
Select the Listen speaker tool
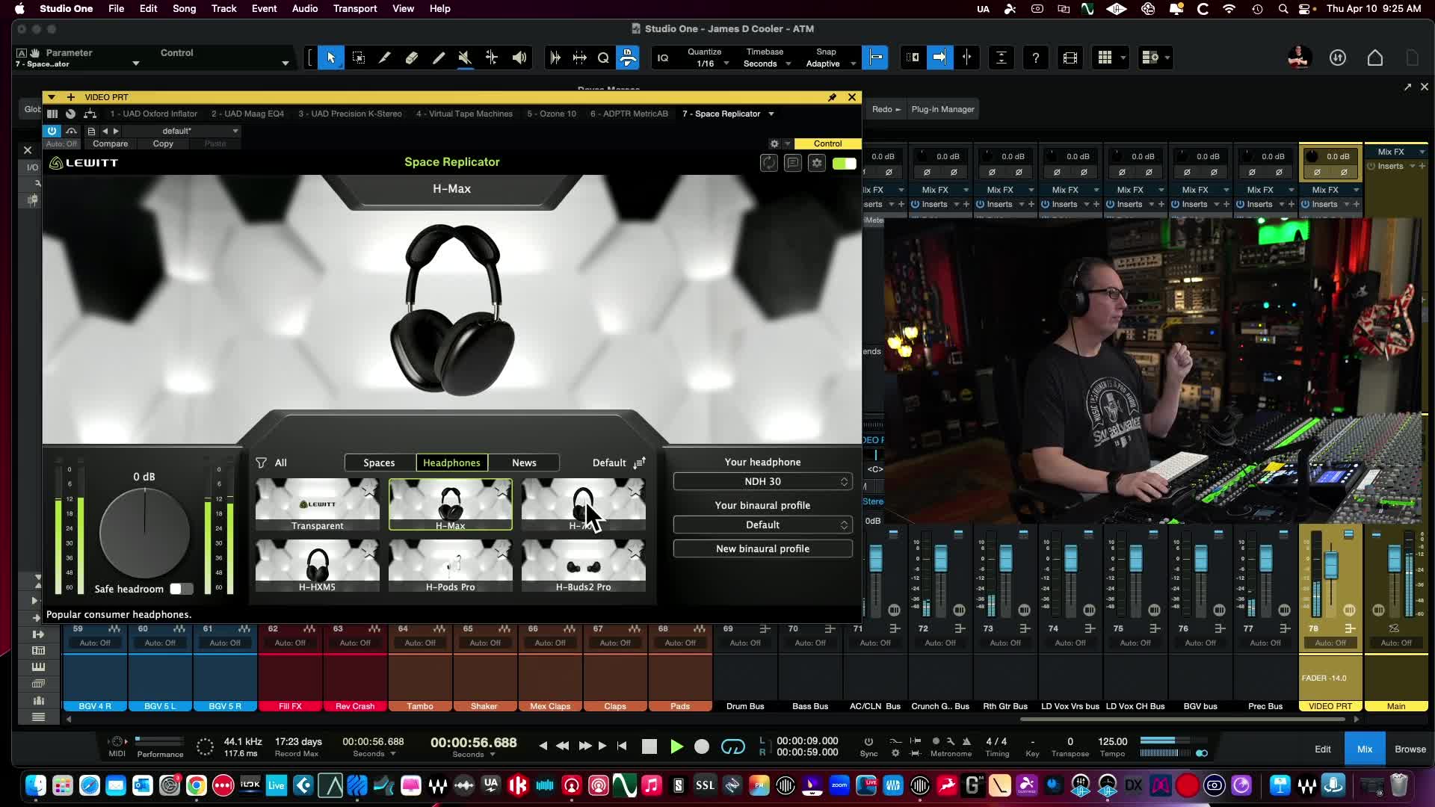[x=519, y=58]
